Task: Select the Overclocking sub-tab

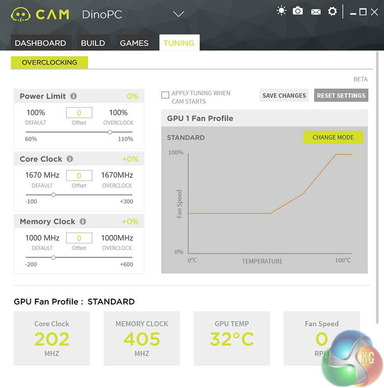Action: click(49, 62)
